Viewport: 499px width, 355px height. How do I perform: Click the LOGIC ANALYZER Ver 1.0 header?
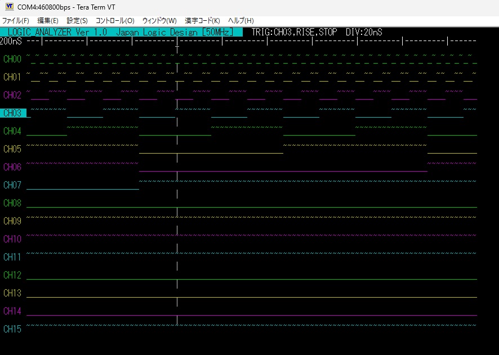point(57,32)
